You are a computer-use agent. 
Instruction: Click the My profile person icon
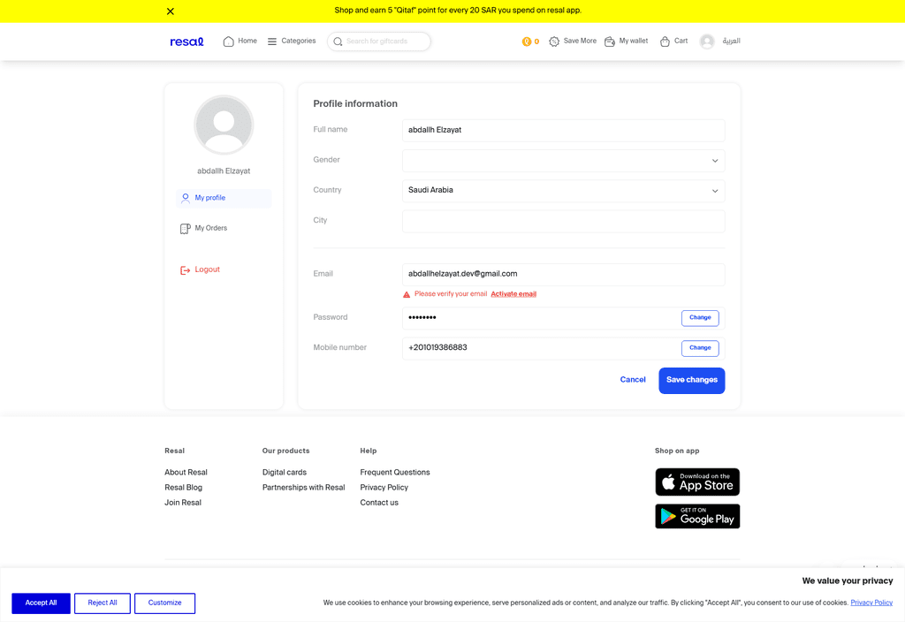tap(186, 198)
